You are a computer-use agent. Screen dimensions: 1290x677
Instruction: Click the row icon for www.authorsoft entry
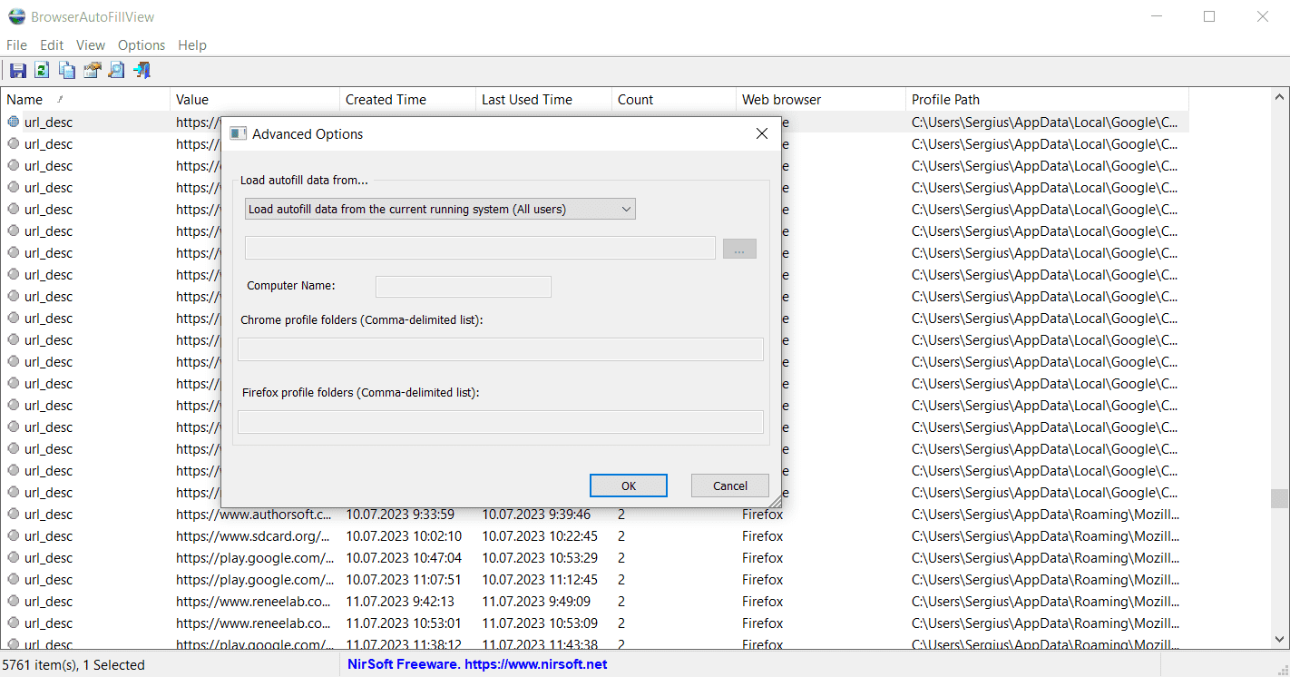(x=14, y=514)
